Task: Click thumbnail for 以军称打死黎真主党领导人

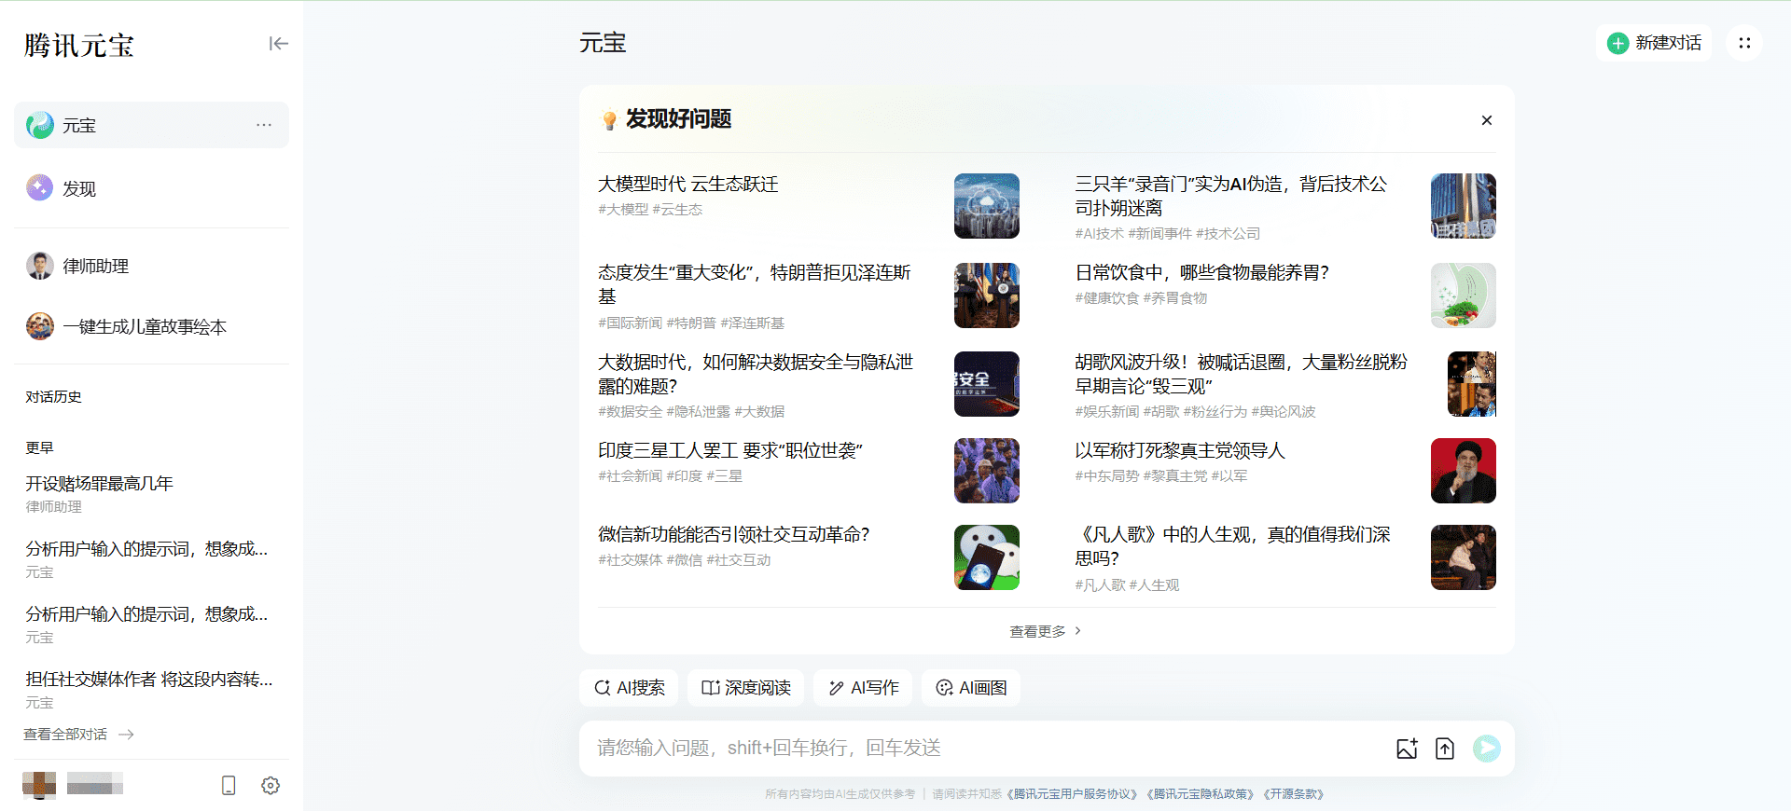Action: [1464, 471]
